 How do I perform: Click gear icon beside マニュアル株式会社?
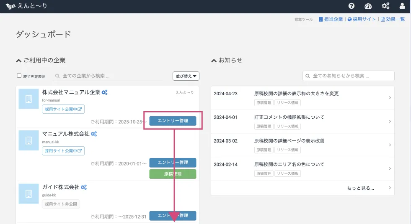(x=94, y=134)
